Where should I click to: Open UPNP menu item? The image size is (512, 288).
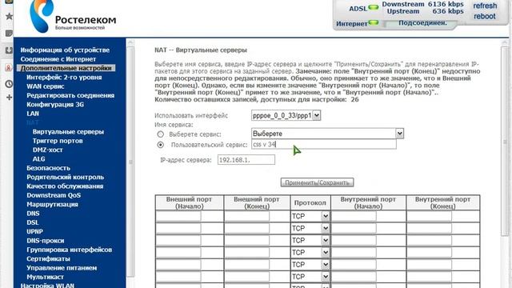tap(34, 231)
